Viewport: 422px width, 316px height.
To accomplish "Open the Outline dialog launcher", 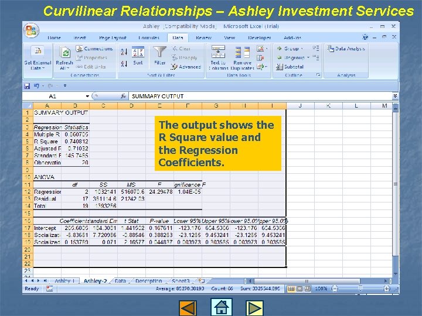I will tap(318, 75).
